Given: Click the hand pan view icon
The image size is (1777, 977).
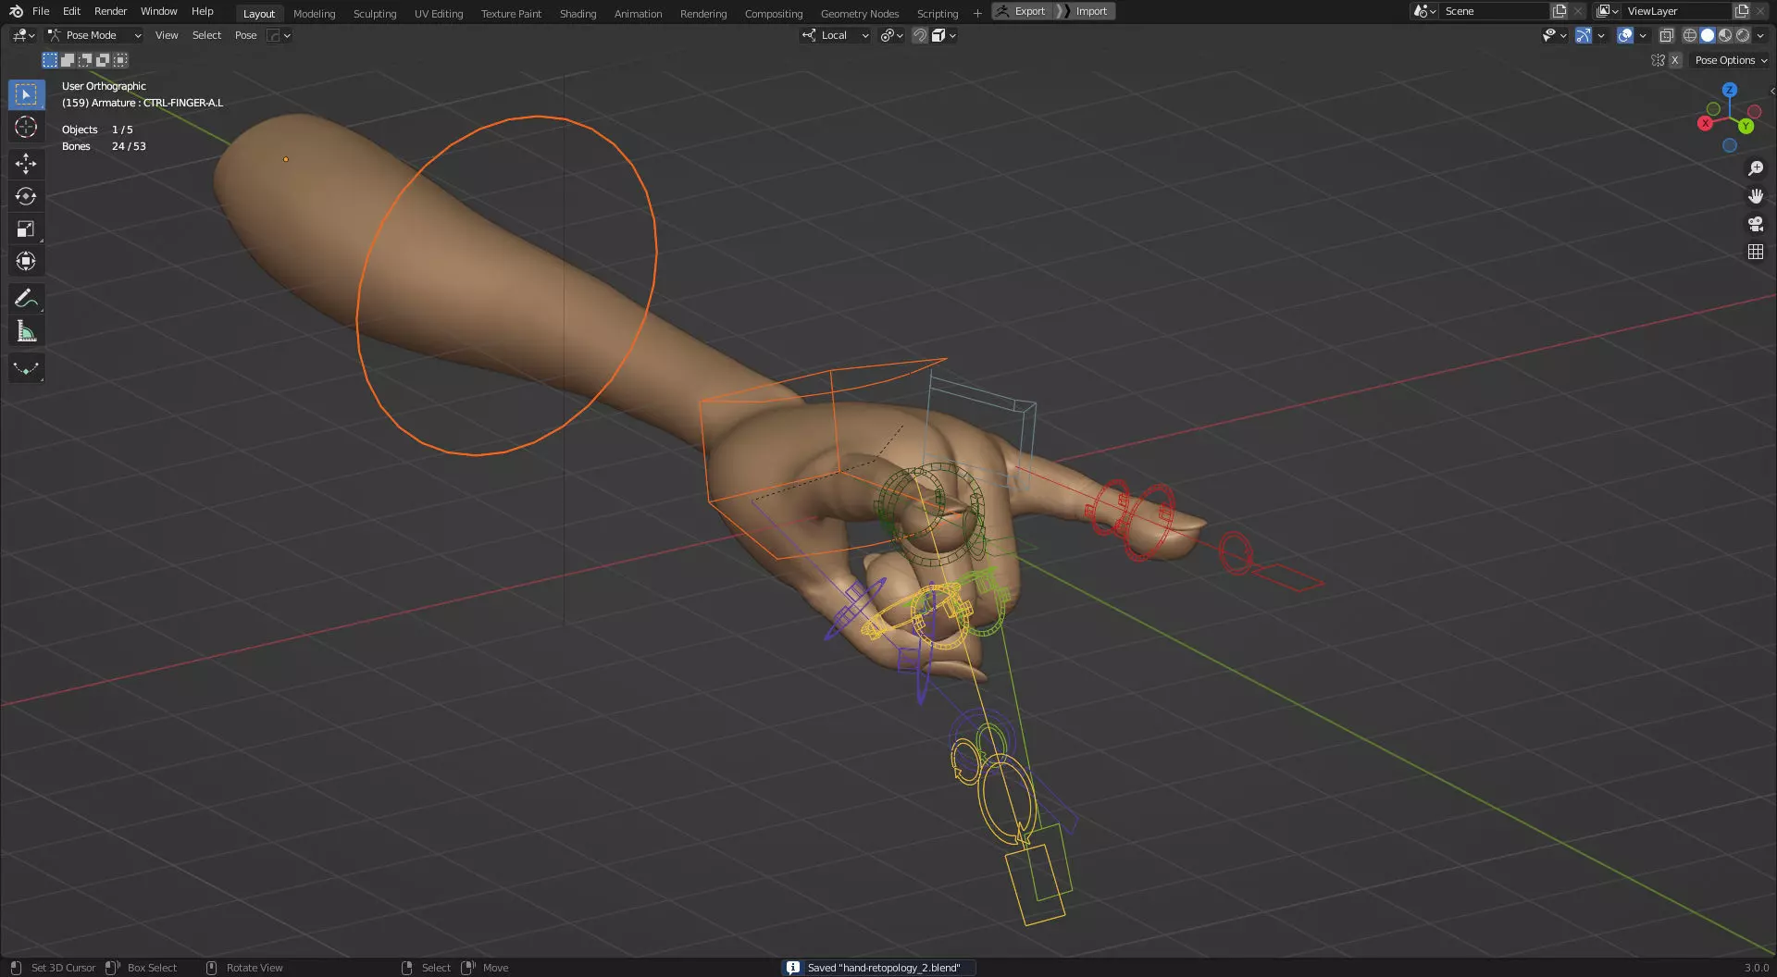Looking at the screenshot, I should 1755,196.
